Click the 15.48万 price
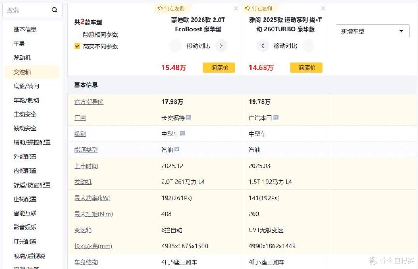Image resolution: width=418 pixels, height=269 pixels. [x=173, y=67]
